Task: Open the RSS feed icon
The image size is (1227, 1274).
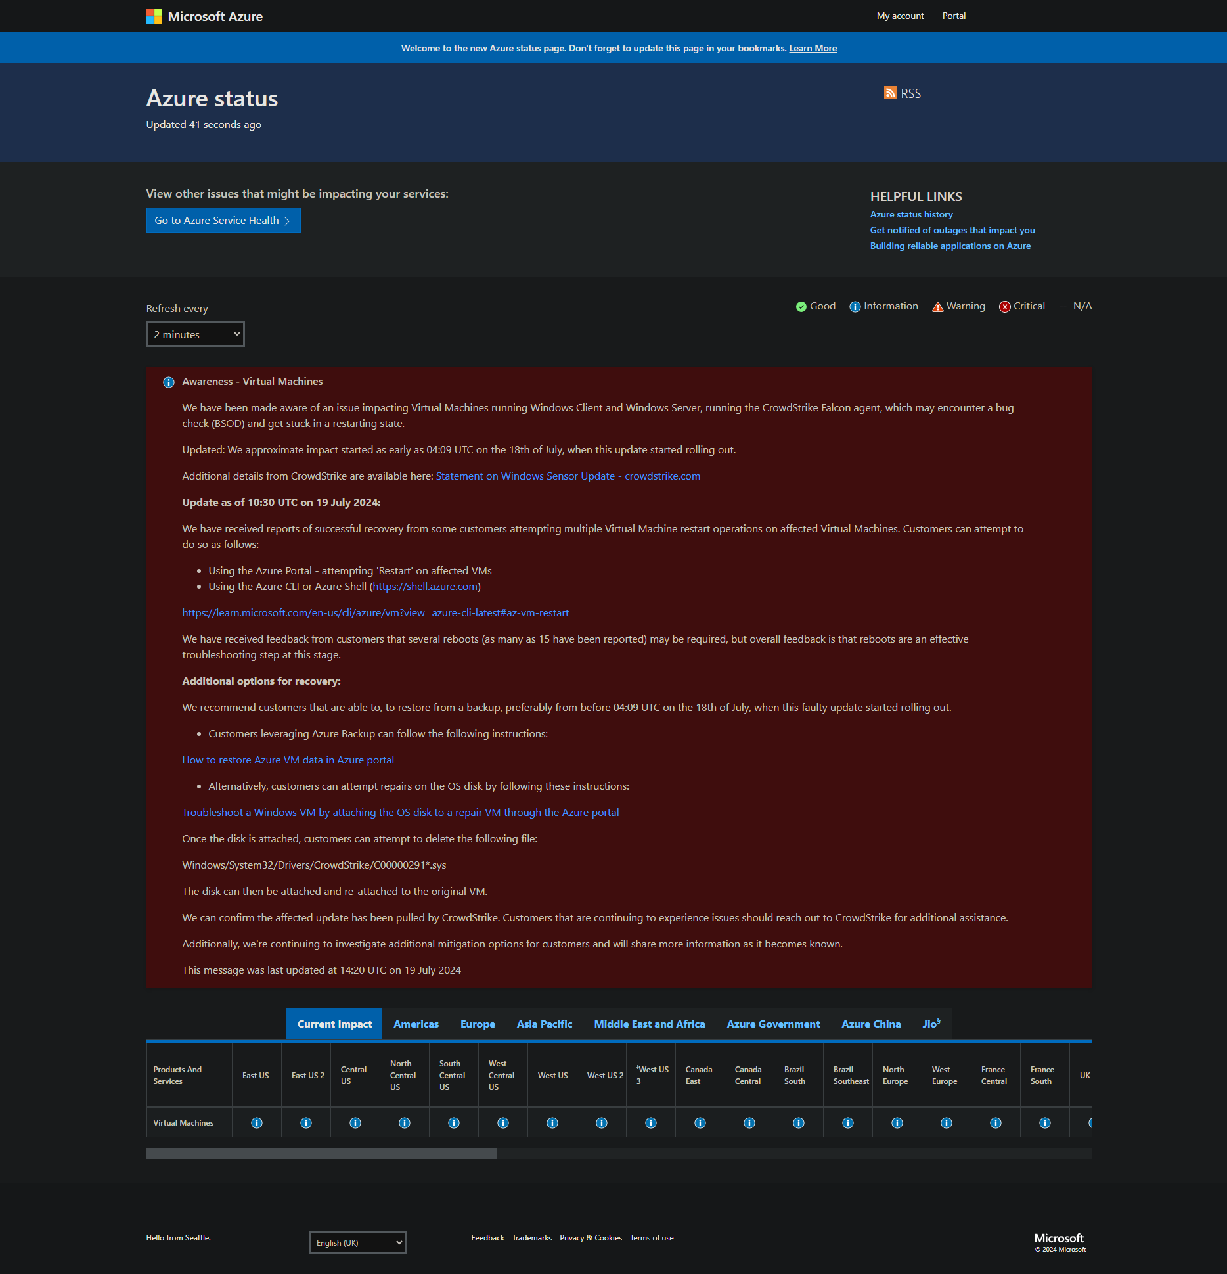Action: [x=890, y=93]
